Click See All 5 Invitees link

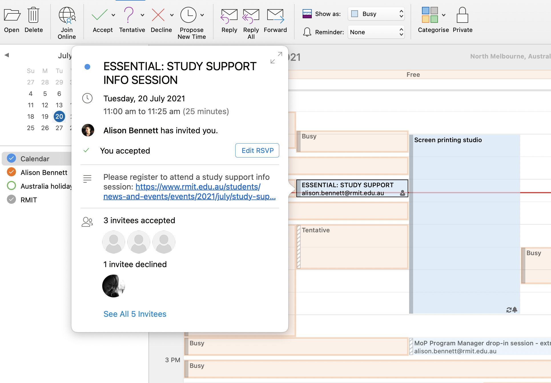click(x=135, y=314)
